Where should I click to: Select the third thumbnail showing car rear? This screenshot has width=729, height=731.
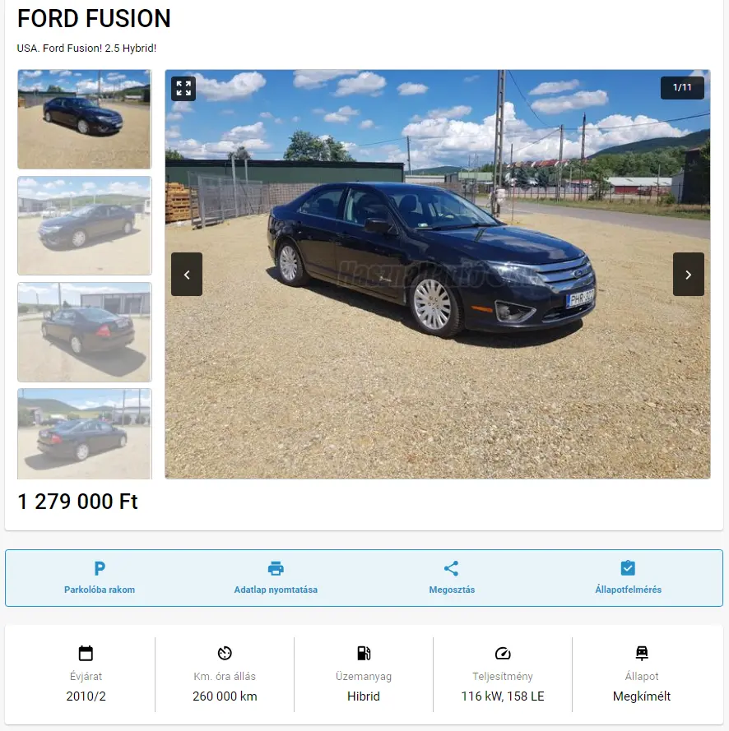85,332
